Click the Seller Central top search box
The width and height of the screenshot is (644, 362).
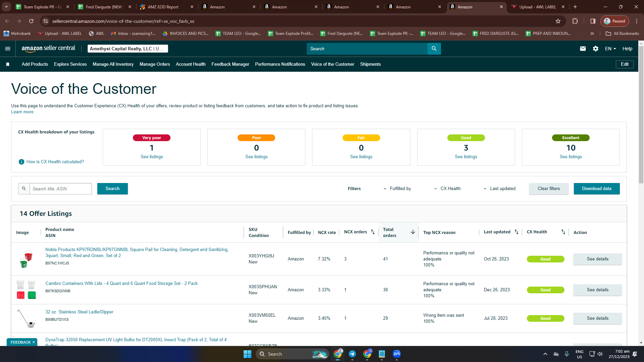coord(367,49)
